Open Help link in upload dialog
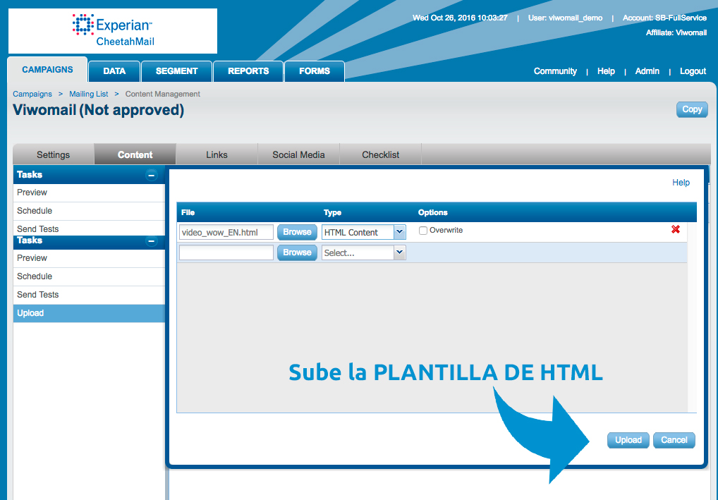This screenshot has width=718, height=500. [681, 183]
